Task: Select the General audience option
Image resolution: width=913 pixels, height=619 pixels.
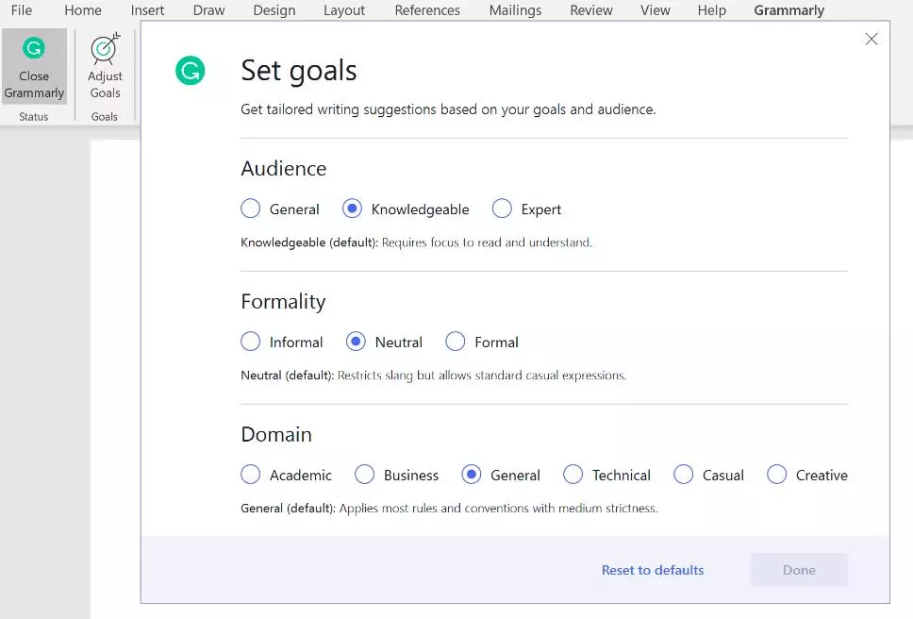Action: 250,209
